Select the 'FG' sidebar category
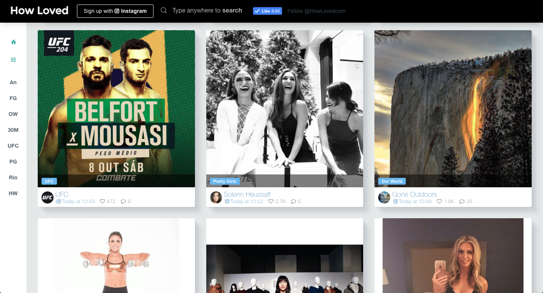 [x=13, y=98]
